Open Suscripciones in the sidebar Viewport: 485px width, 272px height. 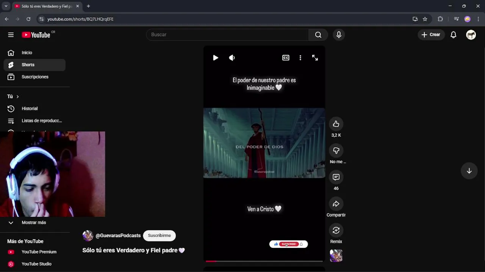(x=34, y=77)
